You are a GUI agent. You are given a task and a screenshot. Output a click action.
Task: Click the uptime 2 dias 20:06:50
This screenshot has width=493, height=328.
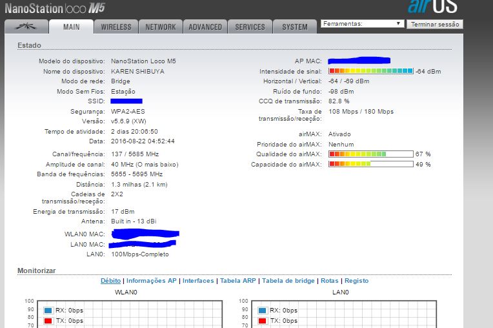coord(134,132)
